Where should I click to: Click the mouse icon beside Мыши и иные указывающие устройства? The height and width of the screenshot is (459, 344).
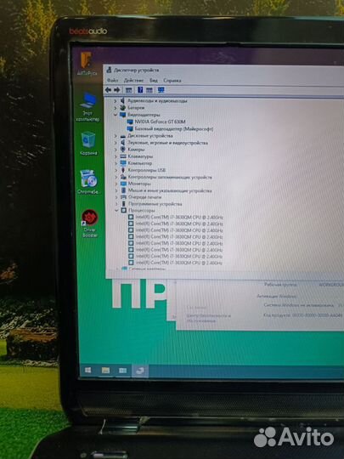(x=123, y=190)
